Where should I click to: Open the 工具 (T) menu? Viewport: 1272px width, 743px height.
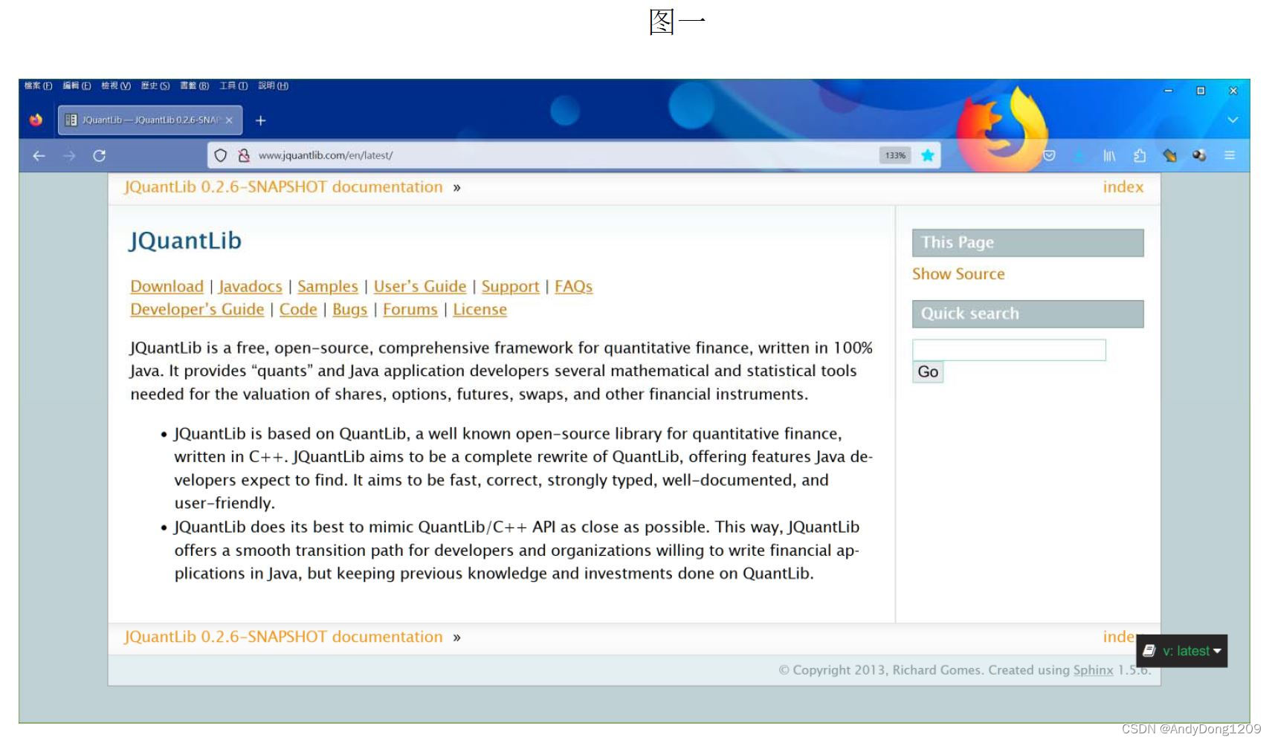(233, 86)
